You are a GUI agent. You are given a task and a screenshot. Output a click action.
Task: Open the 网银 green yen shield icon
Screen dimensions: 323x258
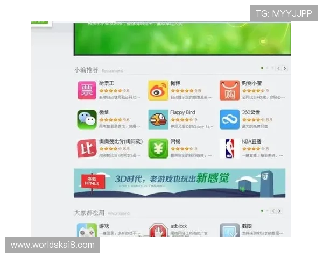(x=158, y=148)
